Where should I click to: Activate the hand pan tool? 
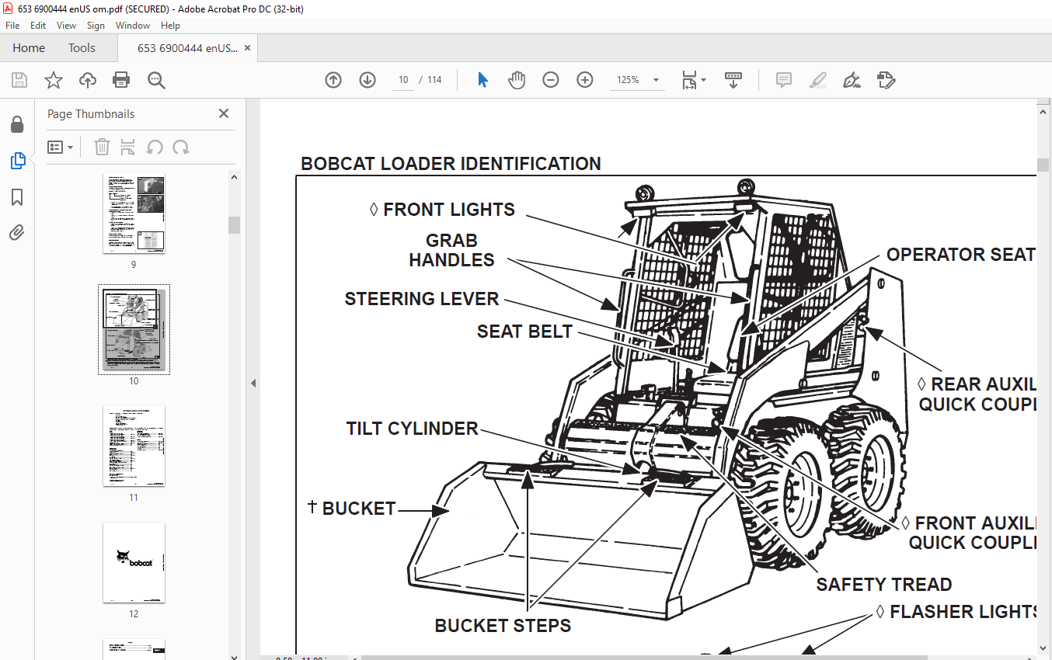click(x=517, y=80)
